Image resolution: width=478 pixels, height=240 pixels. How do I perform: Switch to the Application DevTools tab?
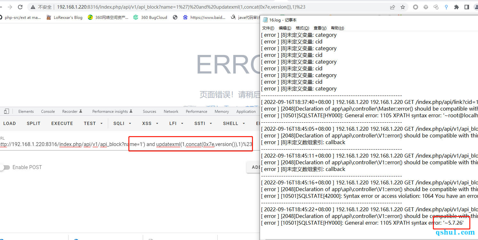[246, 112]
